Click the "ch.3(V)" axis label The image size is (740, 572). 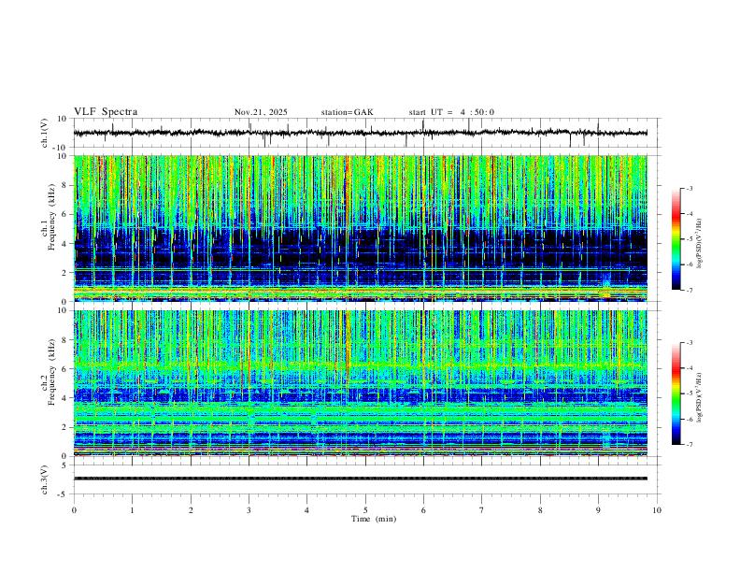tap(45, 479)
